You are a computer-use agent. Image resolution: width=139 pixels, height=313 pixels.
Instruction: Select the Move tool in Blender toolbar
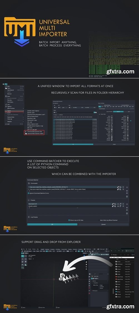23,259
